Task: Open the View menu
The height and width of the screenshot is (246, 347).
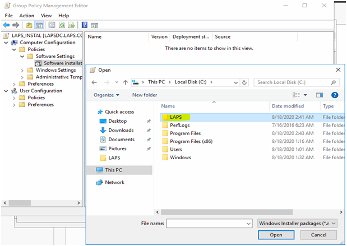Action: [47, 16]
